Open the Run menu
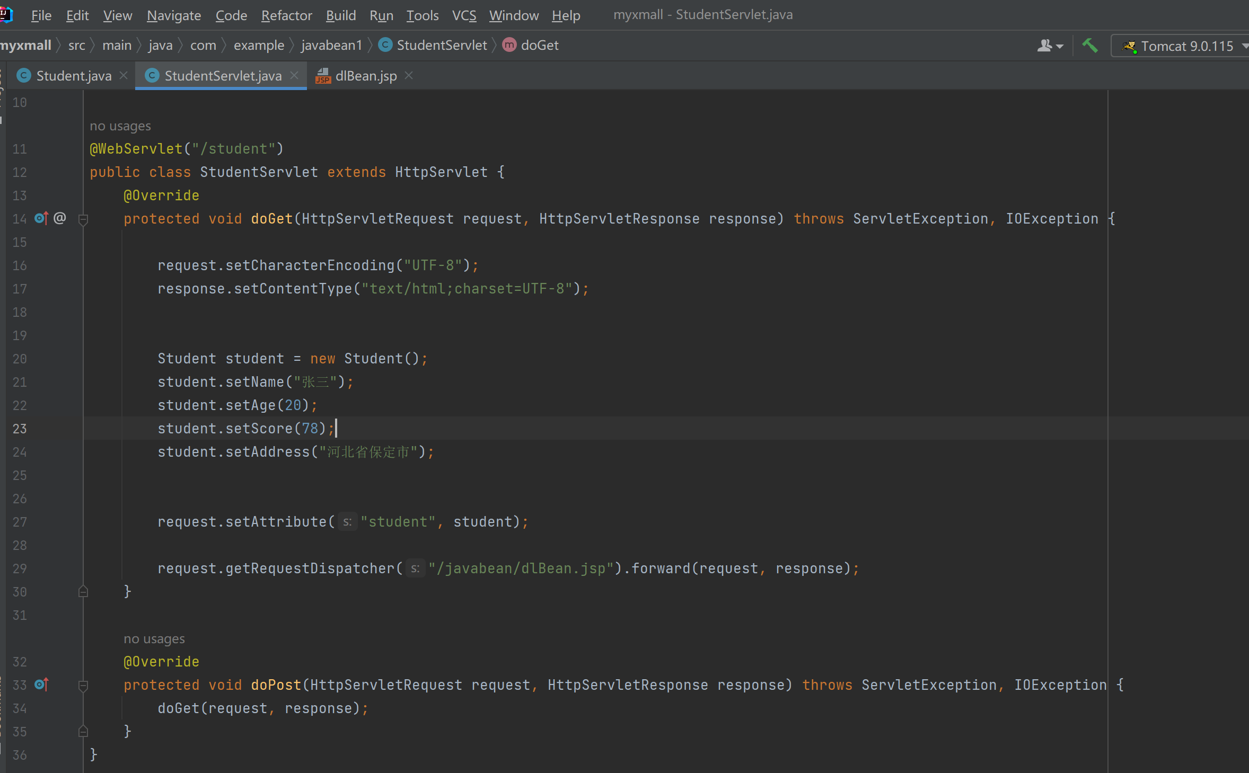Image resolution: width=1249 pixels, height=773 pixels. [382, 15]
